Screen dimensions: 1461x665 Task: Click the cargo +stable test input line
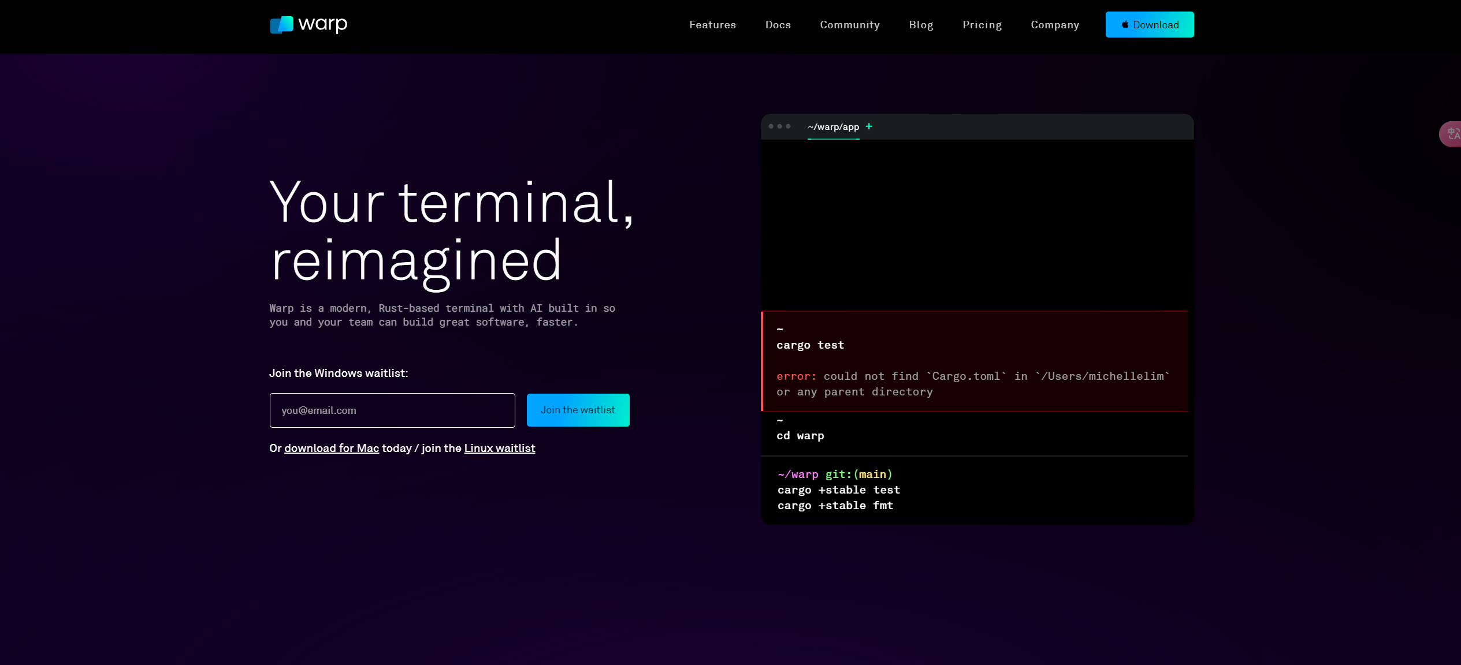pyautogui.click(x=838, y=490)
